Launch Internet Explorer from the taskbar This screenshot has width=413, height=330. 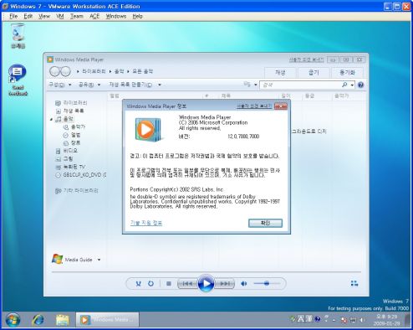point(38,320)
